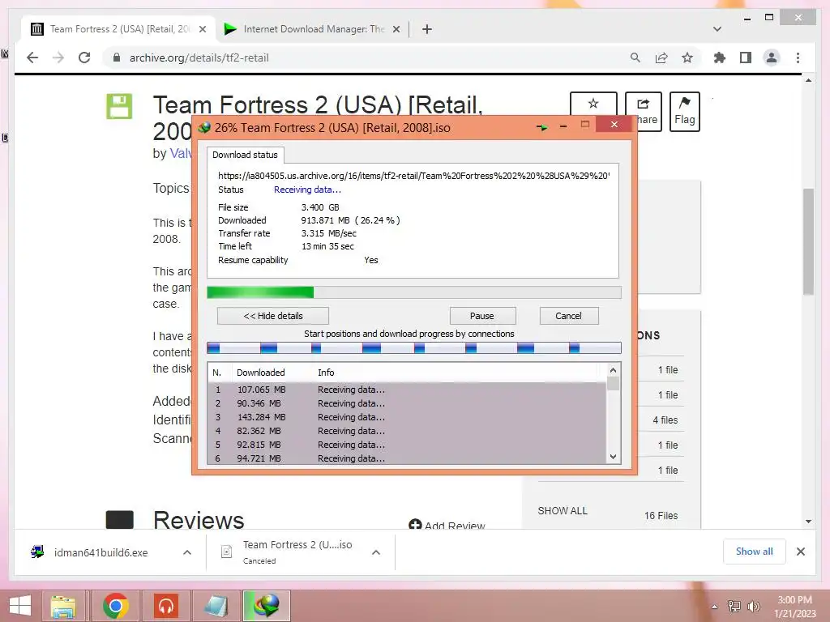The image size is (830, 622).
Task: Click the connection list scroll-up arrow
Action: point(613,370)
